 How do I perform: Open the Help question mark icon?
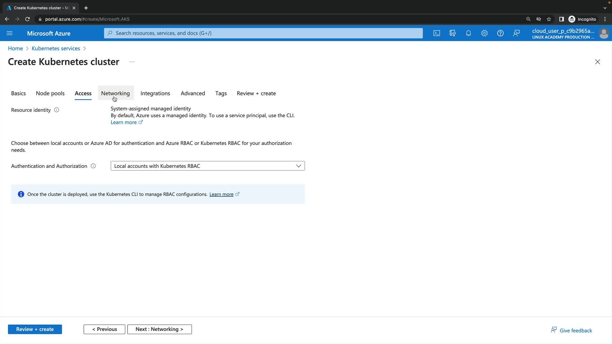pyautogui.click(x=500, y=33)
